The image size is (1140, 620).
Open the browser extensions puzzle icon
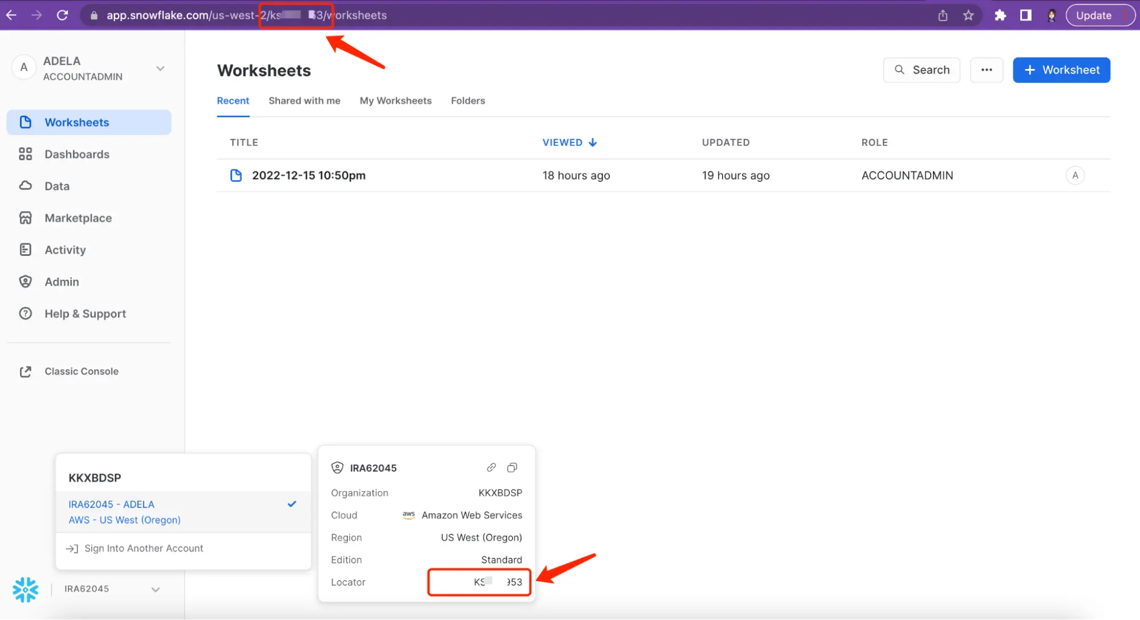click(1000, 15)
